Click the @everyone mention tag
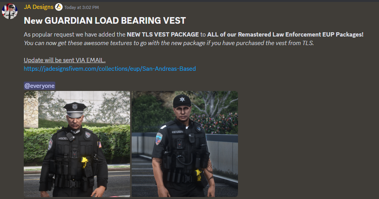 40,86
